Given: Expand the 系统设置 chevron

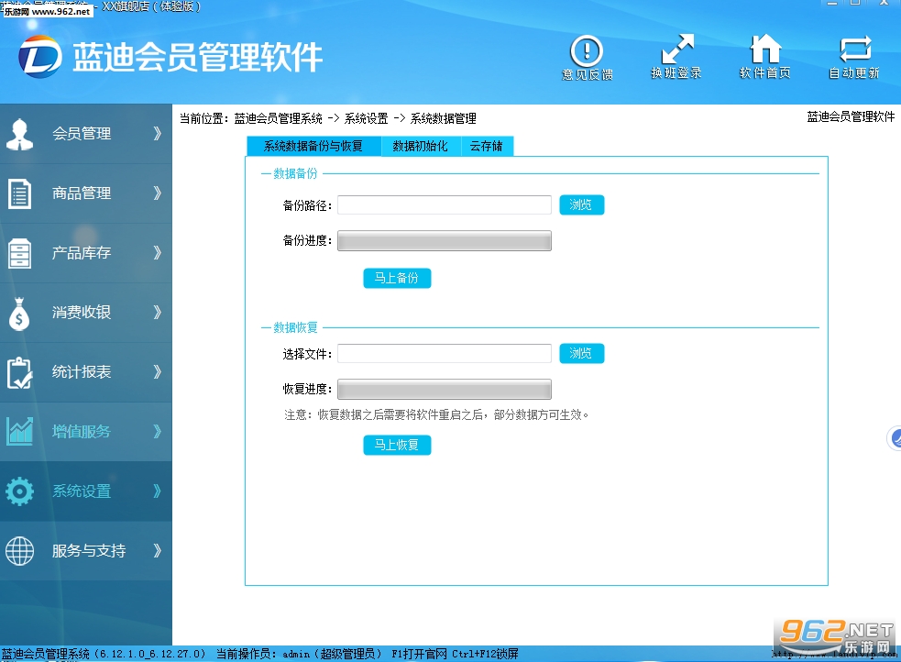Looking at the screenshot, I should [x=157, y=491].
